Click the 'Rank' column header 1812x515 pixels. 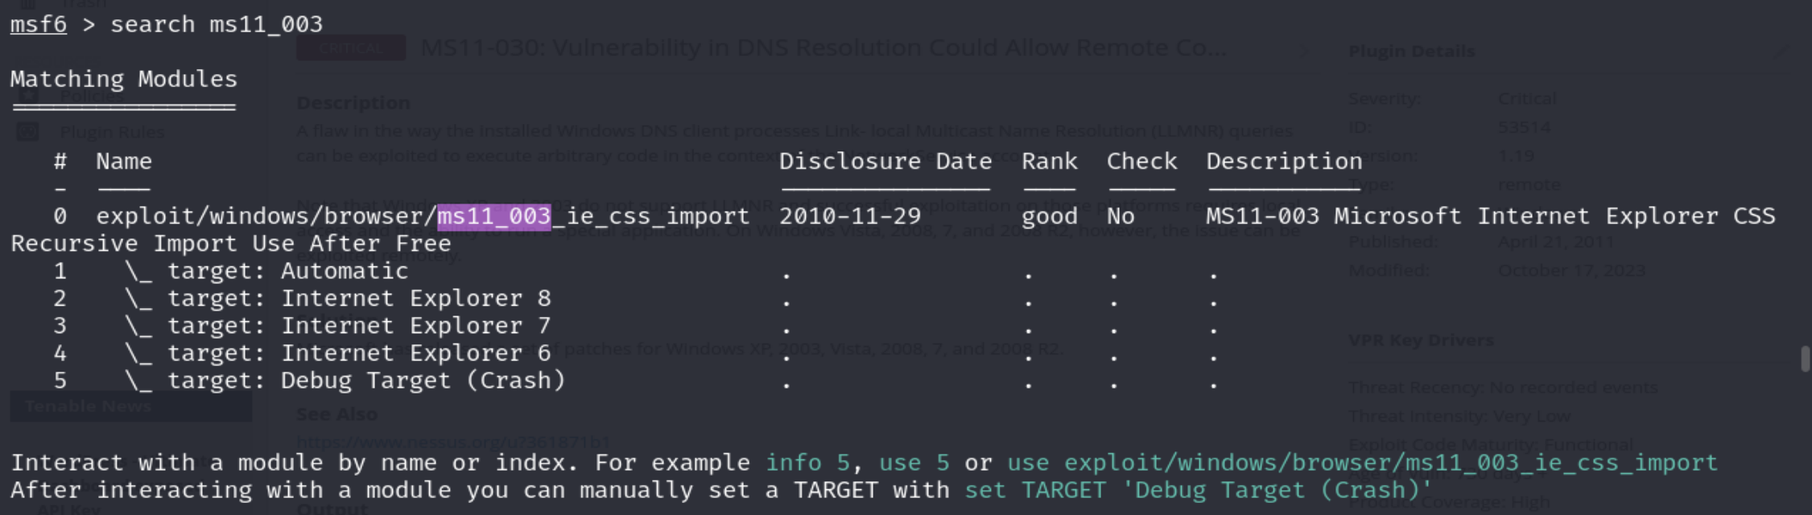(x=1050, y=161)
